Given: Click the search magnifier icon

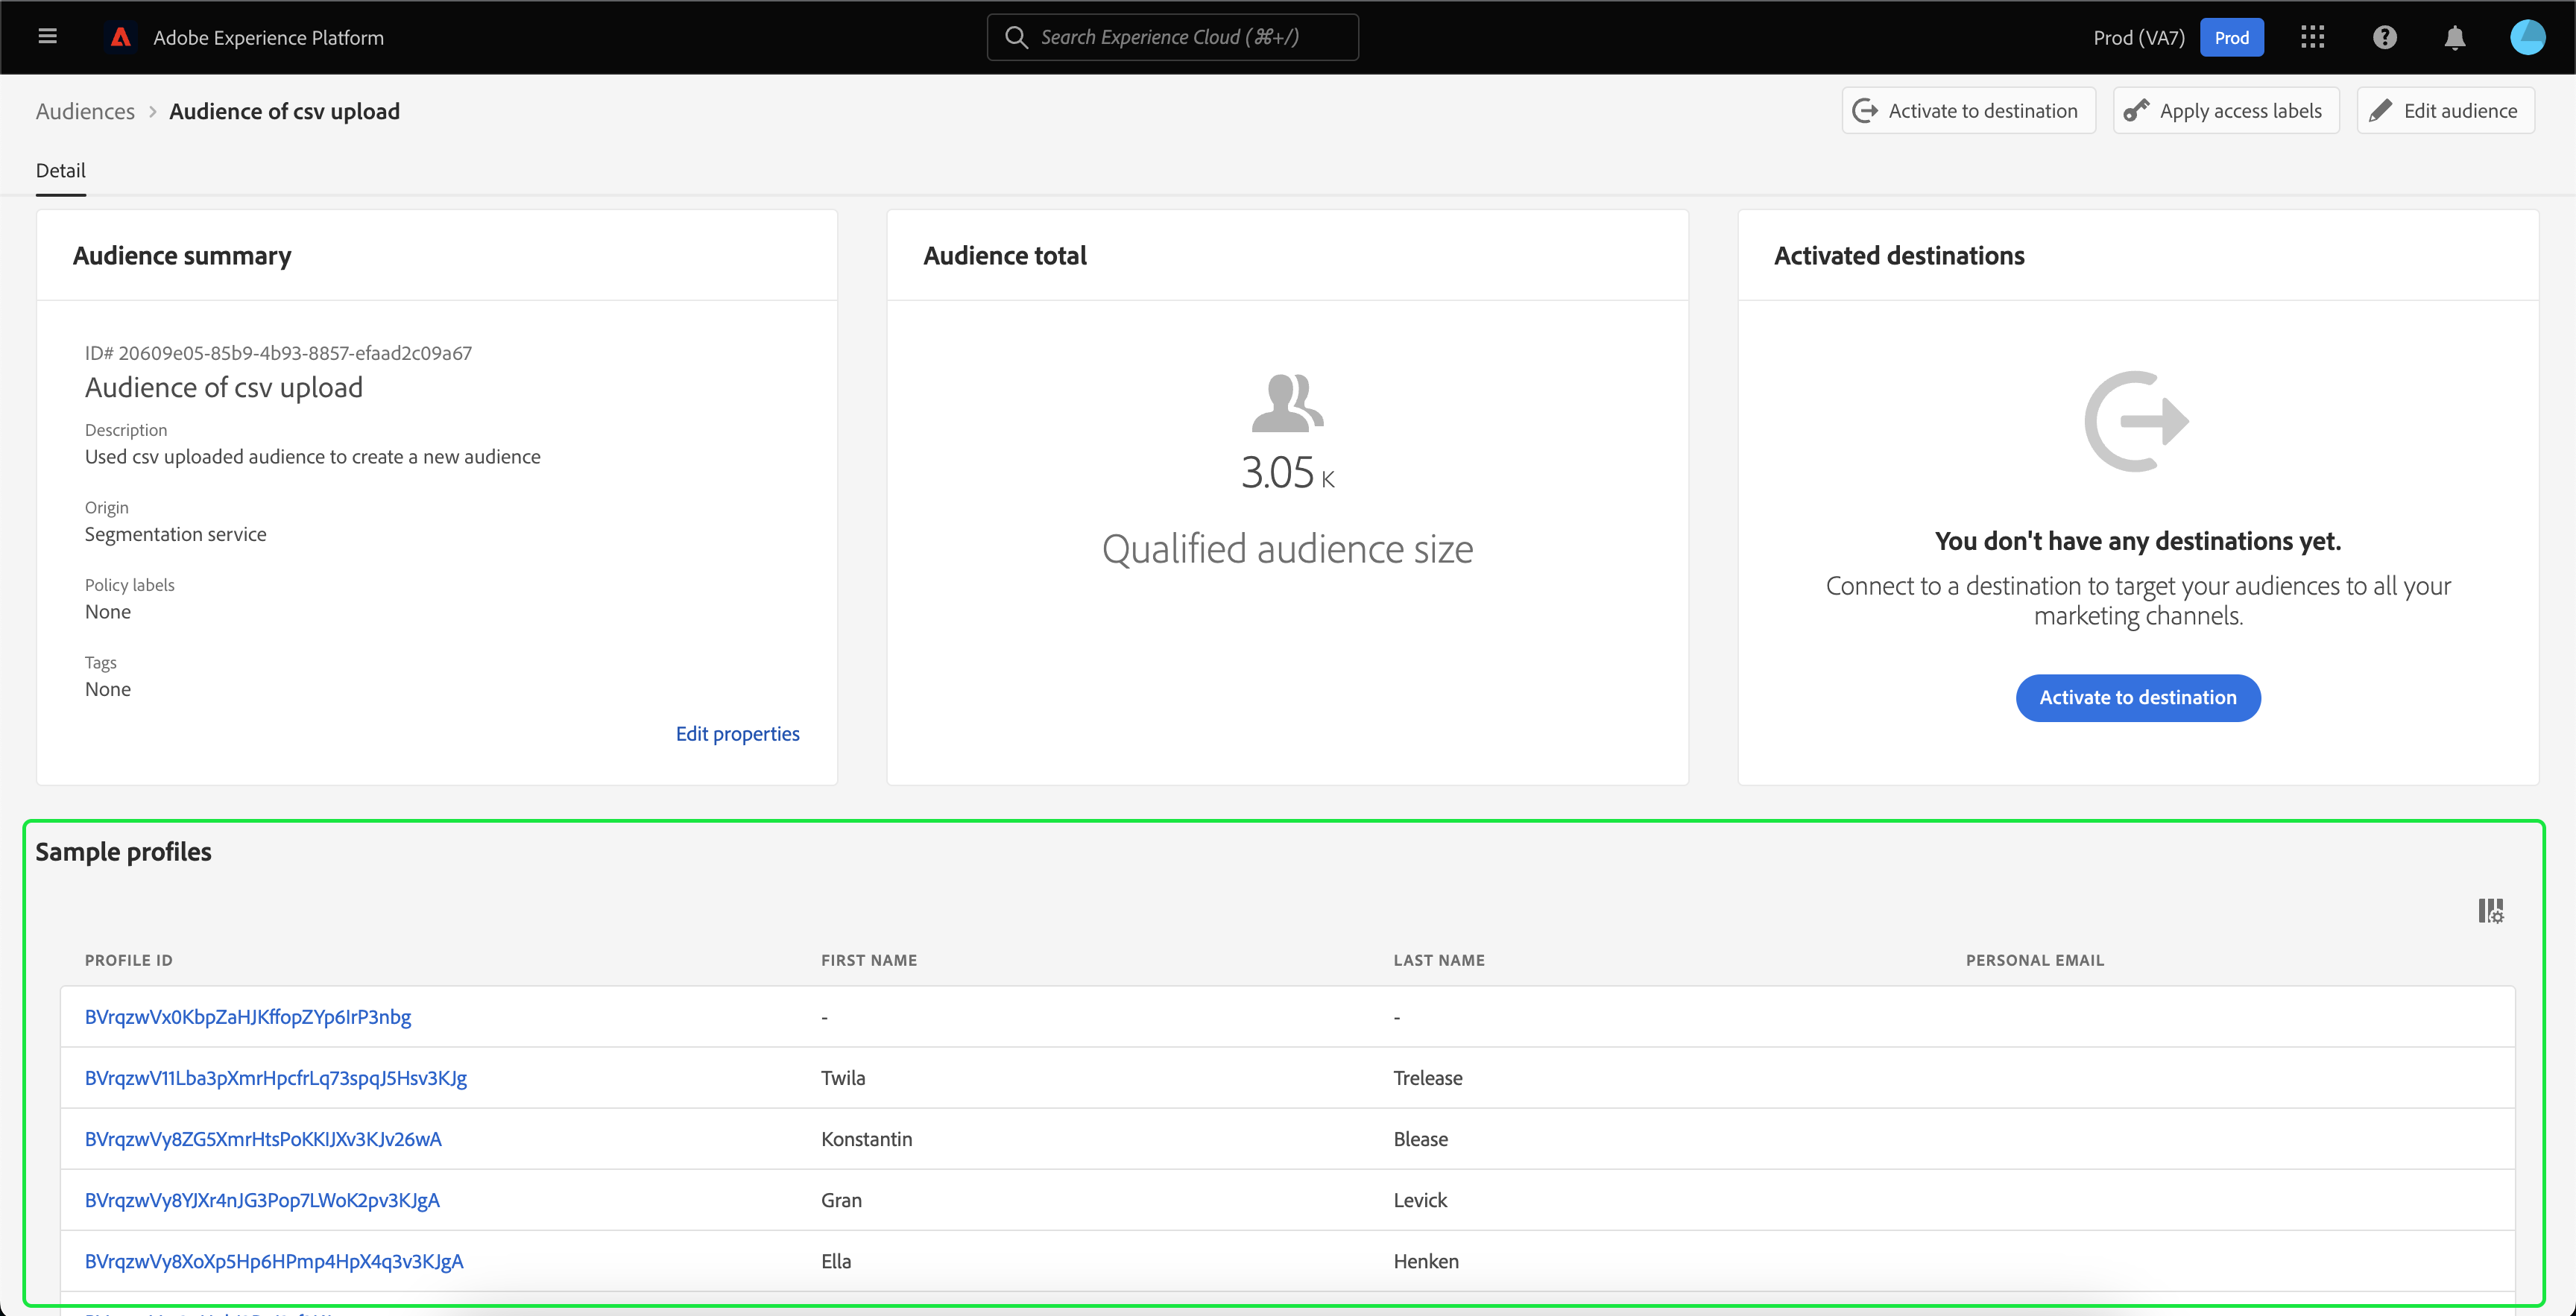Looking at the screenshot, I should [1016, 37].
